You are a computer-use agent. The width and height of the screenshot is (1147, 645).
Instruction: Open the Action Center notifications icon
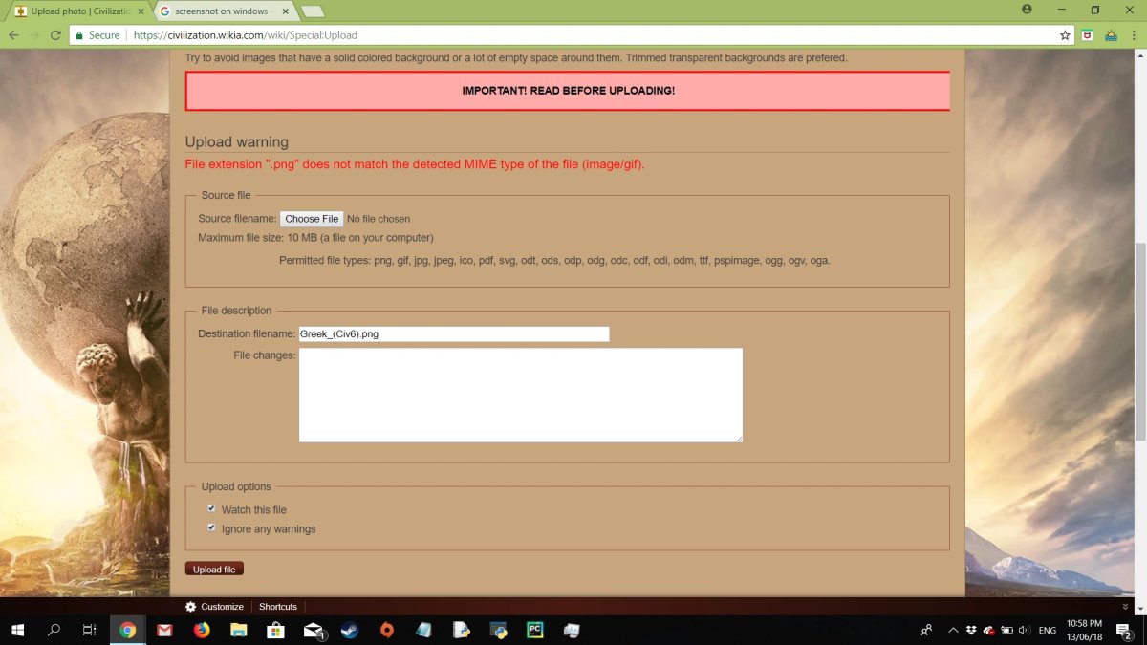click(1124, 630)
